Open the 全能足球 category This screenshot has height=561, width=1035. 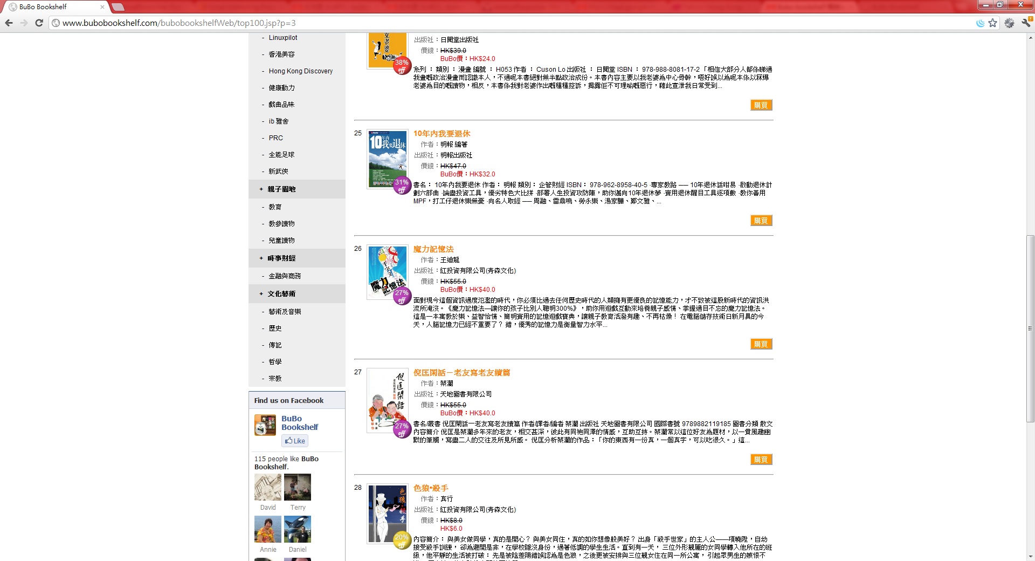click(x=281, y=155)
